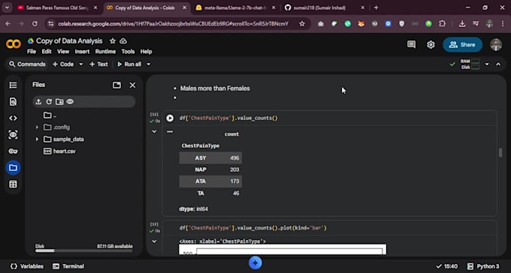
Task: Open the runtime connection dropdown arrow
Action: point(487,64)
